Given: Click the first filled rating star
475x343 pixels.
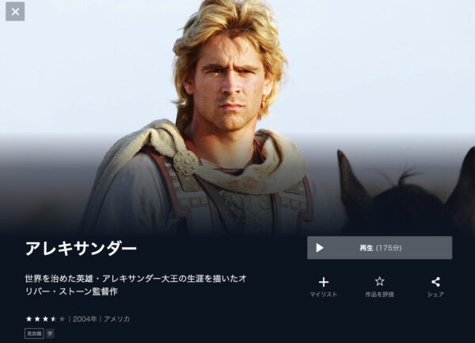Looking at the screenshot, I should 28,318.
